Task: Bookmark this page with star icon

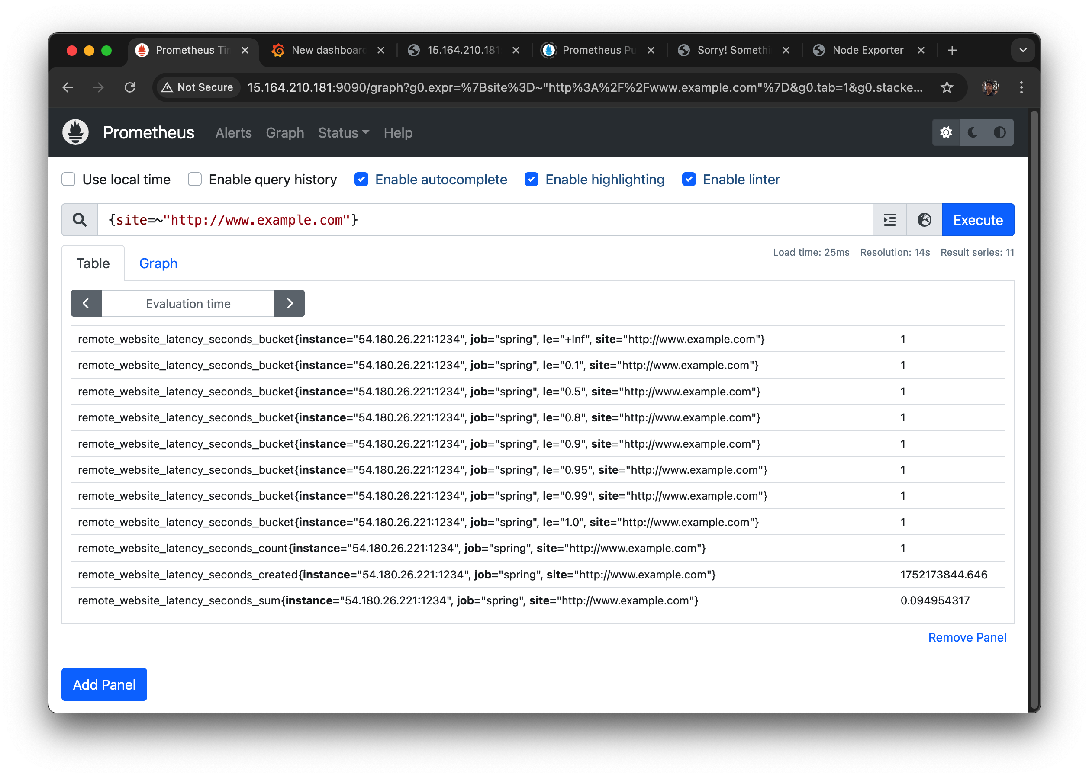Action: (946, 87)
